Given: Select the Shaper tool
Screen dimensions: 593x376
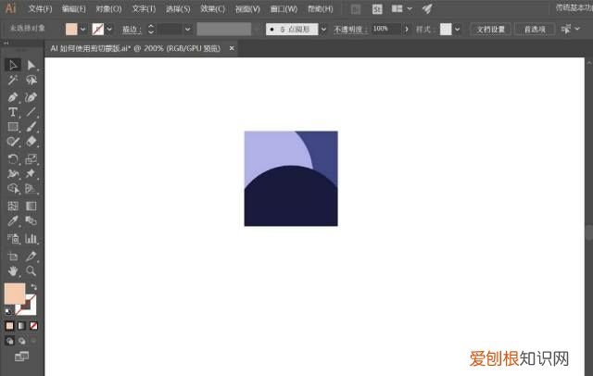Looking at the screenshot, I should tap(13, 142).
